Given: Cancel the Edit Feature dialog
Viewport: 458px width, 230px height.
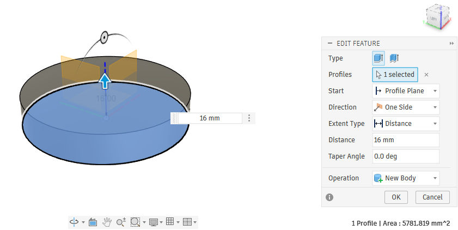Looking at the screenshot, I should point(432,197).
